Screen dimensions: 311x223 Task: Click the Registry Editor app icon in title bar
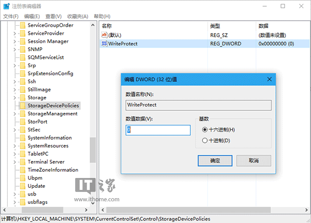tap(6, 6)
